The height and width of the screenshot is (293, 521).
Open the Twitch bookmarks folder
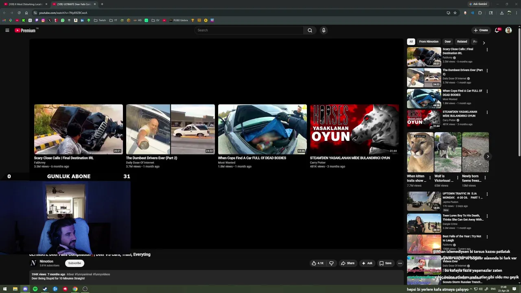point(100,20)
